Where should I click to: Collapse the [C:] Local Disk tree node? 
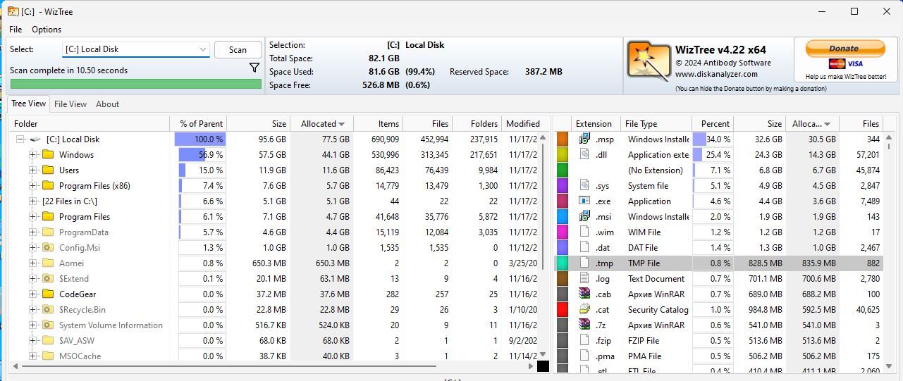(x=20, y=139)
